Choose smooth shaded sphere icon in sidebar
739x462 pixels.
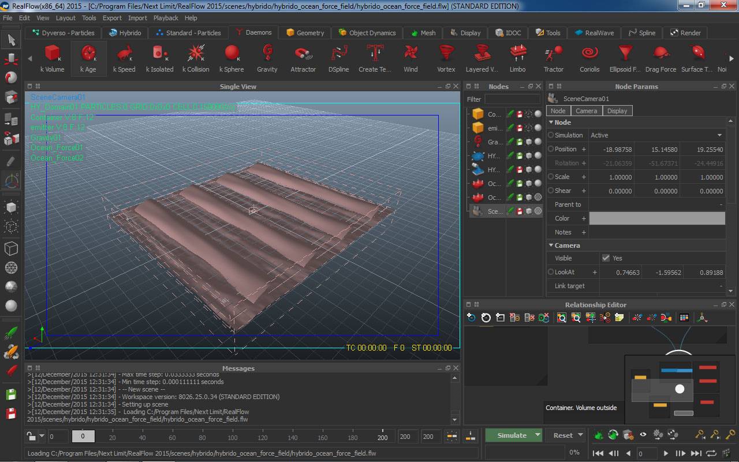pos(11,305)
